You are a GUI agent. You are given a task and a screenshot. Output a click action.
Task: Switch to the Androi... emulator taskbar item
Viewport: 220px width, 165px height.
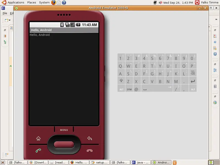[161, 163]
